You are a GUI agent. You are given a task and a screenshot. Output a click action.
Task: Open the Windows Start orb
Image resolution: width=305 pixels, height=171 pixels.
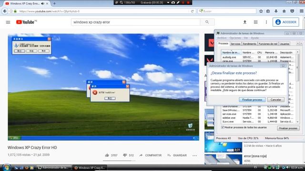(x=7, y=167)
